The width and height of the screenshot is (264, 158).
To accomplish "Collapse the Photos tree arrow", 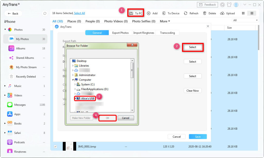I will (x=5, y=29).
